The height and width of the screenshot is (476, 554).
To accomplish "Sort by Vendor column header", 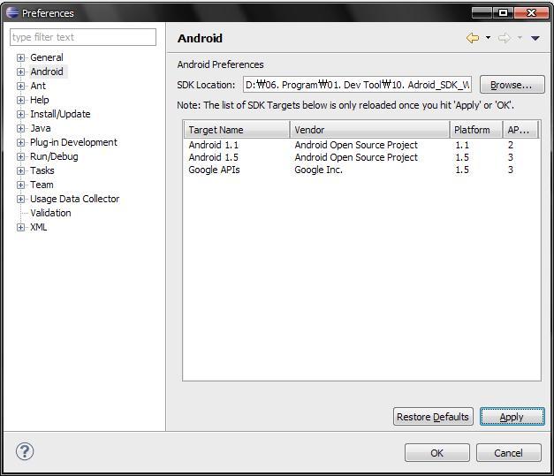I will click(x=369, y=130).
